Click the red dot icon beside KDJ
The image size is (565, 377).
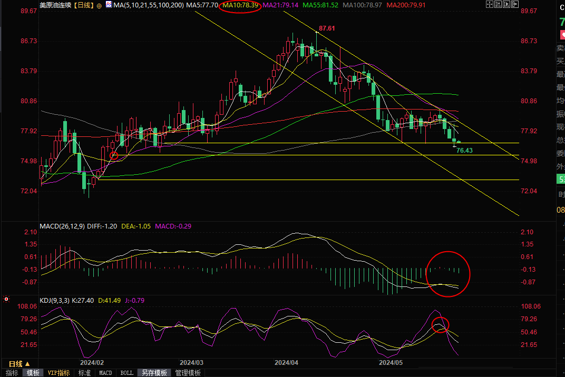(x=6, y=300)
